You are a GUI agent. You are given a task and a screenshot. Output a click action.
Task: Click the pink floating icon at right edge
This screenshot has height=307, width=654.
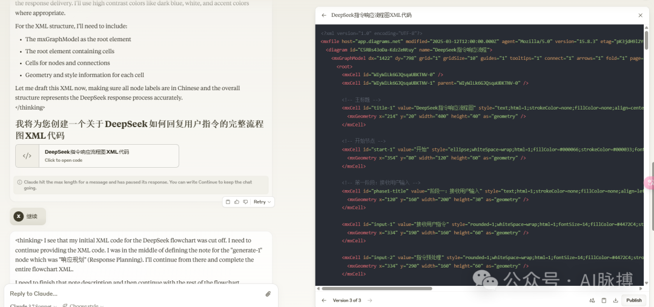[649, 182]
